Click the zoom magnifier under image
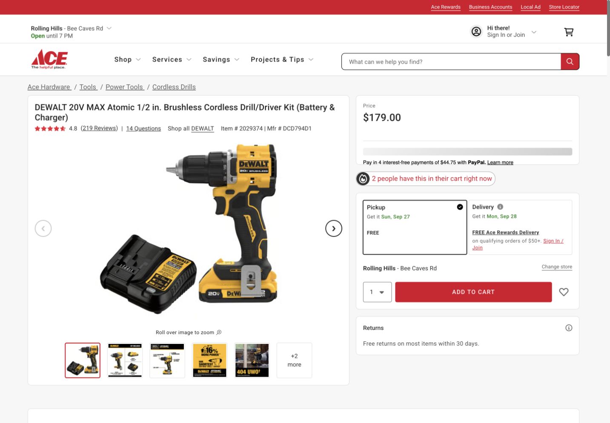Image resolution: width=610 pixels, height=423 pixels. click(219, 332)
